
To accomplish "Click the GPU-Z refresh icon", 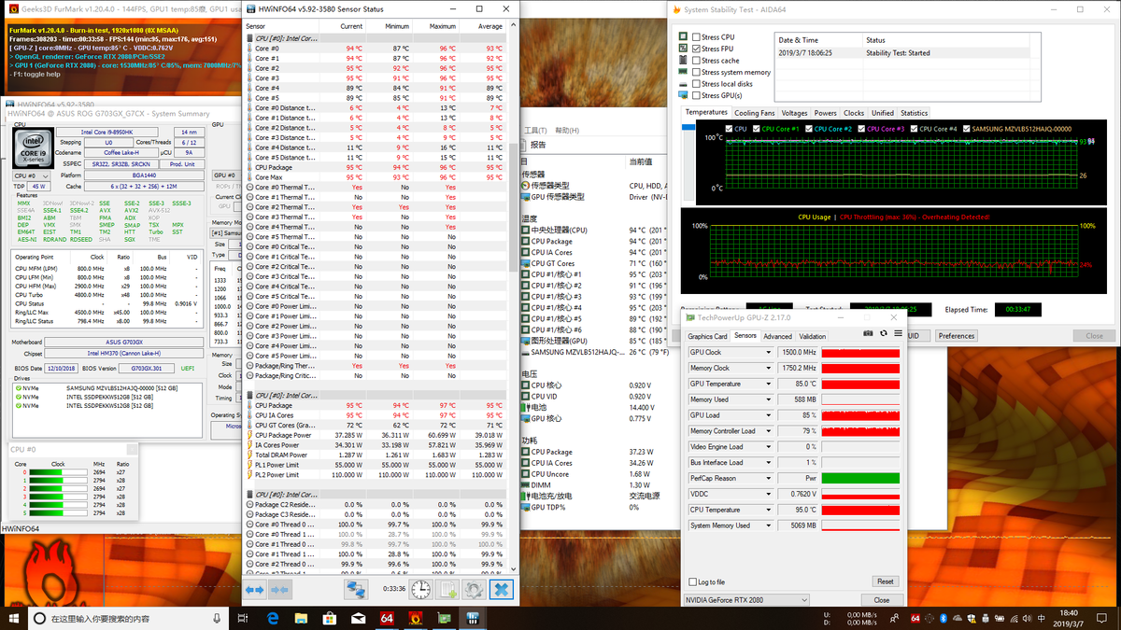I will click(x=883, y=333).
